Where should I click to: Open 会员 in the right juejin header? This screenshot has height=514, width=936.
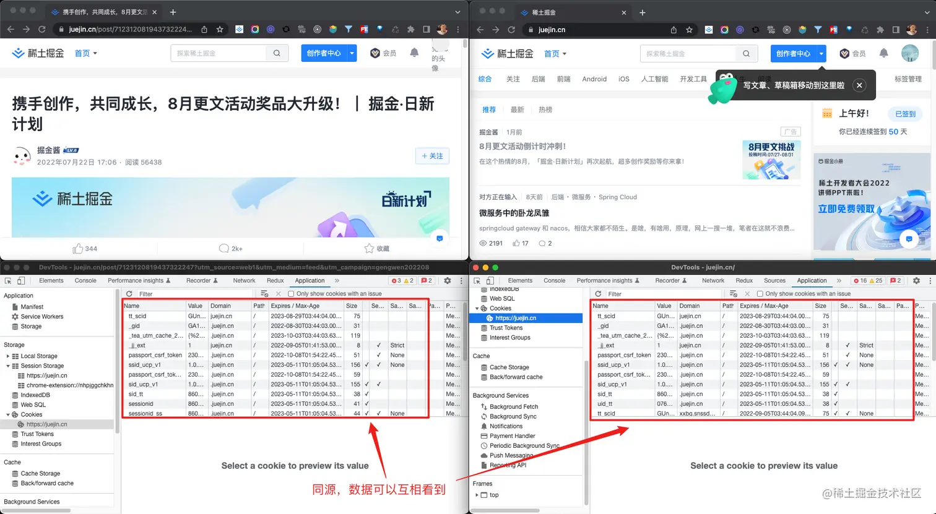coord(852,53)
